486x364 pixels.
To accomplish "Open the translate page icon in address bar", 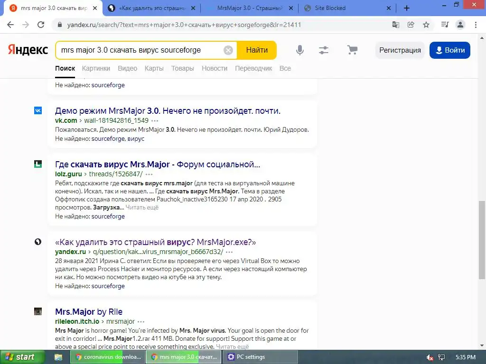I will [395, 25].
